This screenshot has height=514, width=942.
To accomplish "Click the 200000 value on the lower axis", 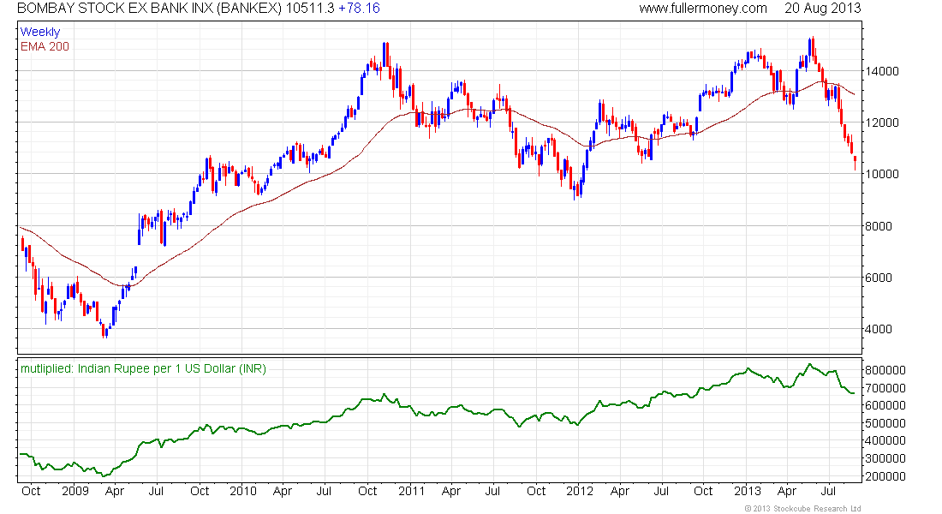I will 892,477.
